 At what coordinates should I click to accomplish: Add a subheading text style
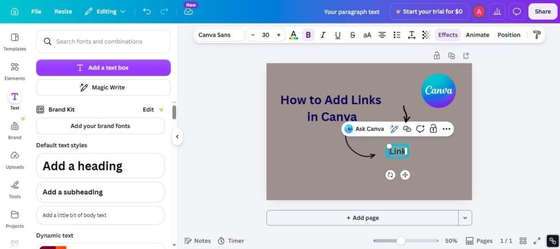click(x=101, y=192)
